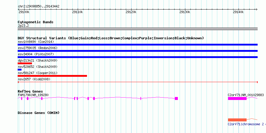
Task: Click the small nsv528652 blue gain bar
Action: click(x=19, y=70)
